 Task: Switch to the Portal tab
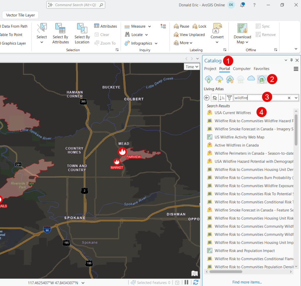[x=225, y=69]
